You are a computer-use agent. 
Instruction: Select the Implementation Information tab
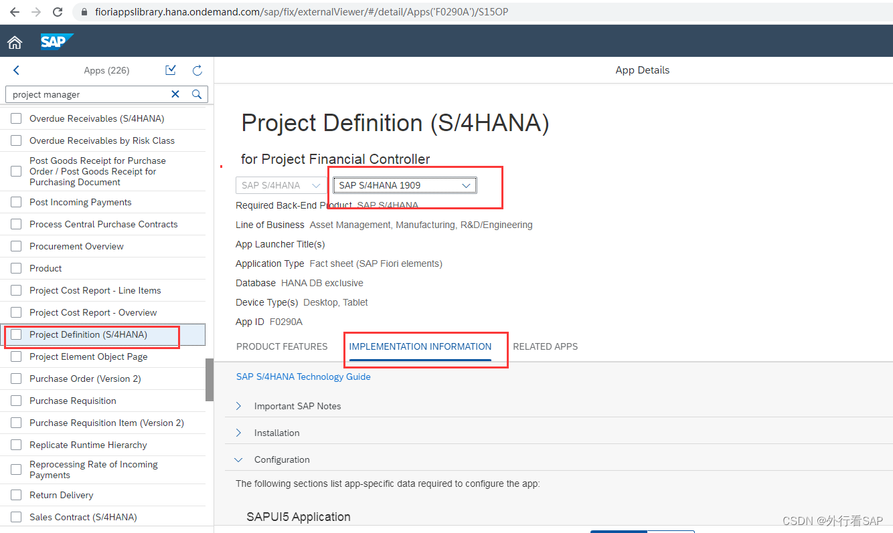click(x=420, y=346)
